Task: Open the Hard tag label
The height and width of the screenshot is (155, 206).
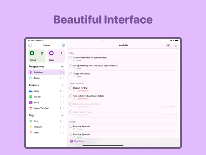Action: pyautogui.click(x=36, y=133)
